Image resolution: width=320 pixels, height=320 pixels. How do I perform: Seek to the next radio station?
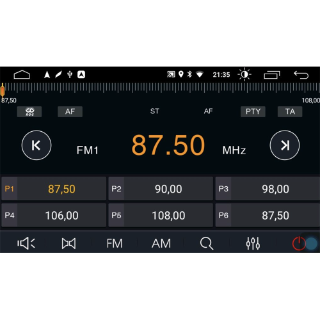285,145
